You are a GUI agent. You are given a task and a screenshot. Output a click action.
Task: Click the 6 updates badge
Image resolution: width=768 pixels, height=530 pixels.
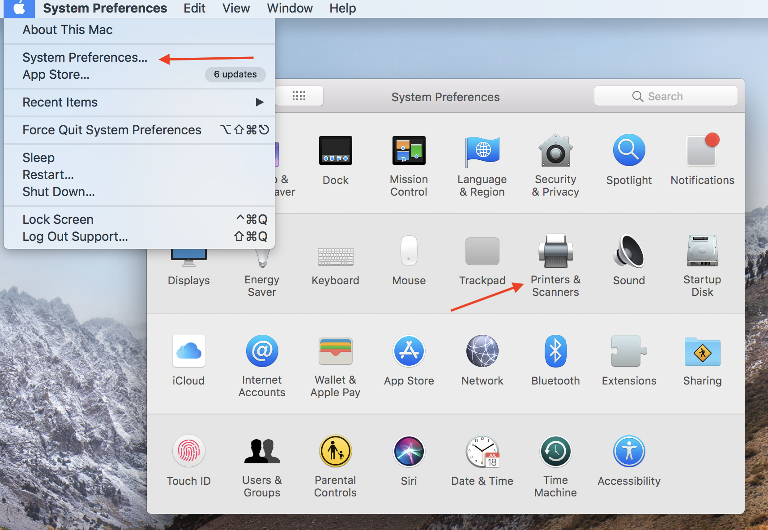pyautogui.click(x=235, y=74)
